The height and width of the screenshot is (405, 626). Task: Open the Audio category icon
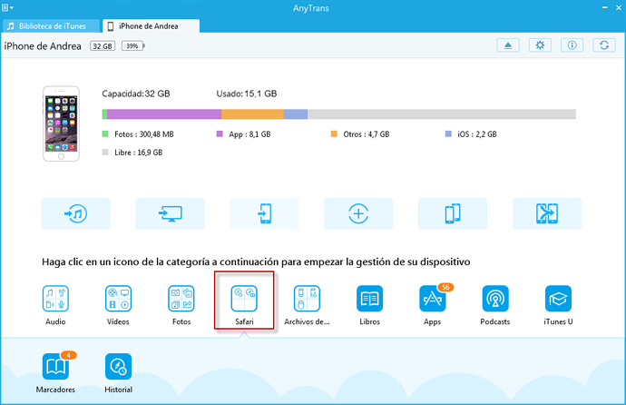(55, 299)
